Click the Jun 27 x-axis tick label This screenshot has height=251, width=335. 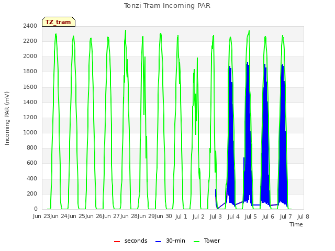tap(111, 216)
